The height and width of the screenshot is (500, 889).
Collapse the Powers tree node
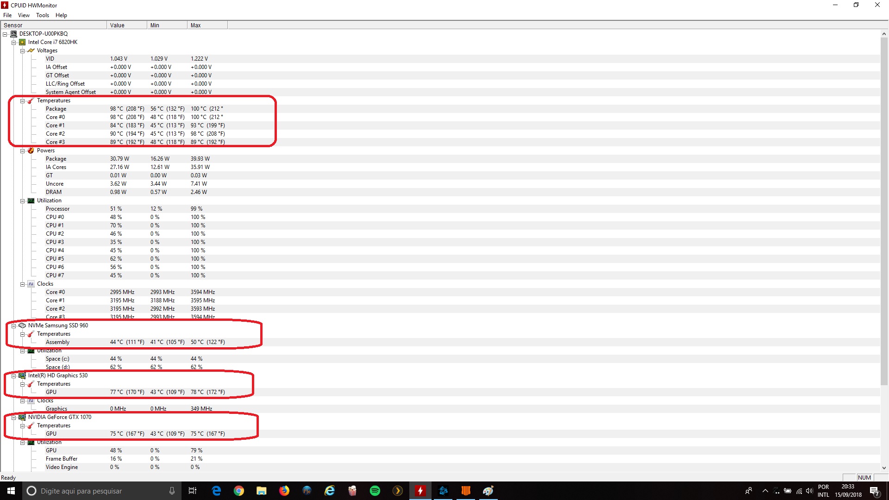(22, 151)
